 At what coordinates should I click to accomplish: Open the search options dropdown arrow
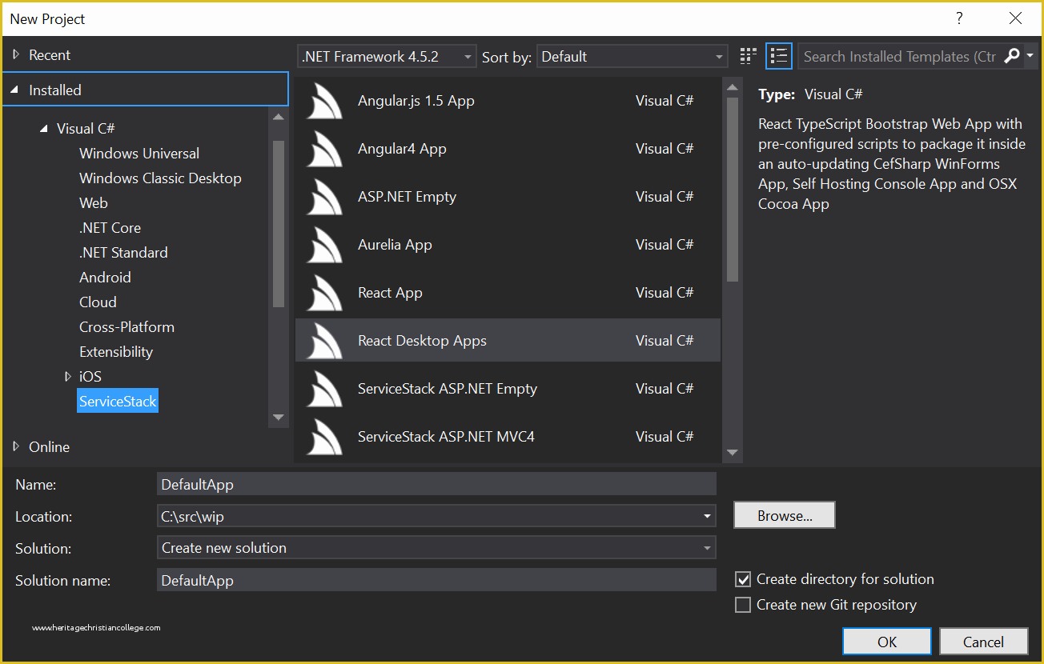pyautogui.click(x=1030, y=56)
